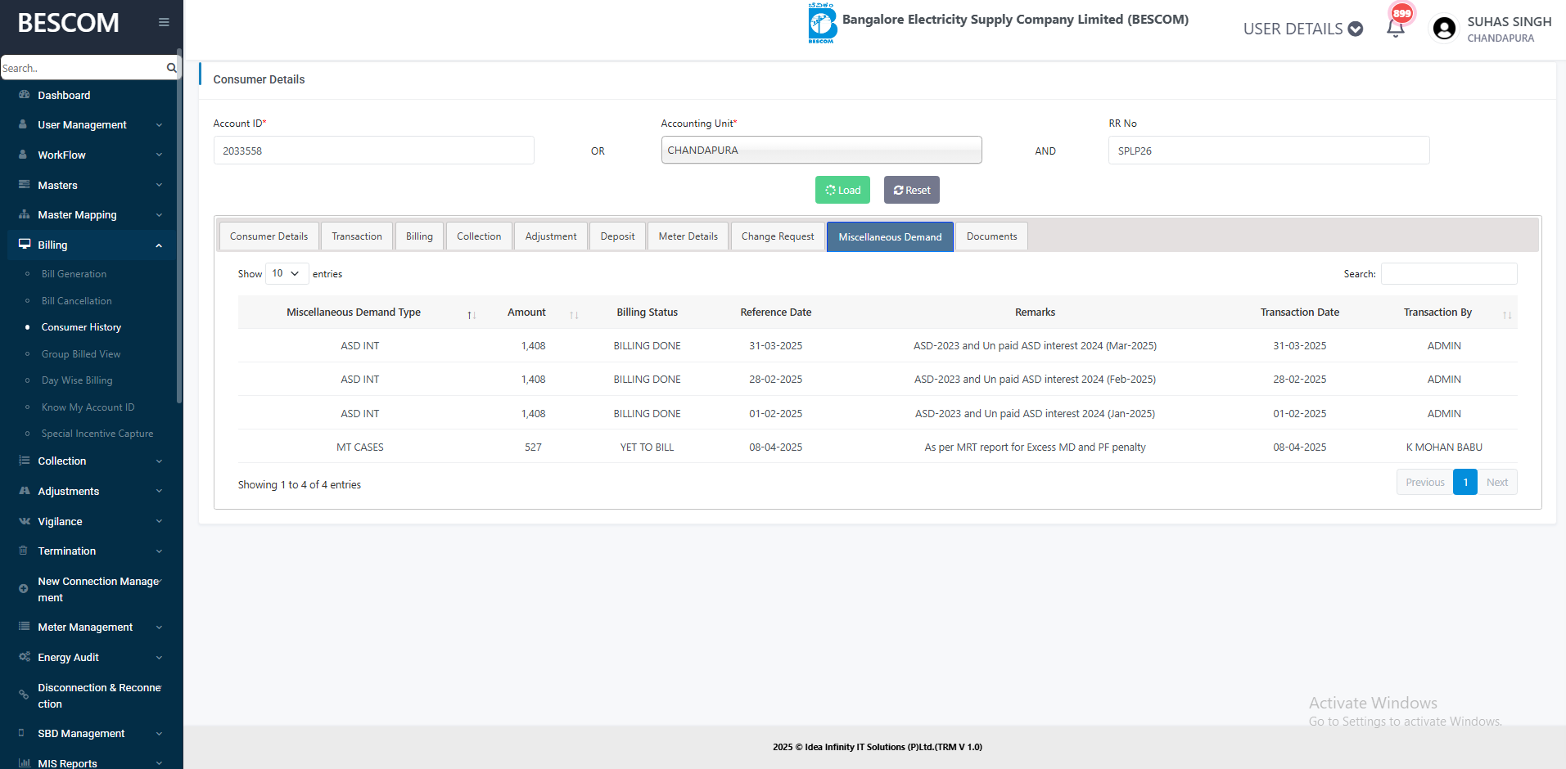Click the green Load button
Screen dimensions: 1566x769
pos(842,190)
